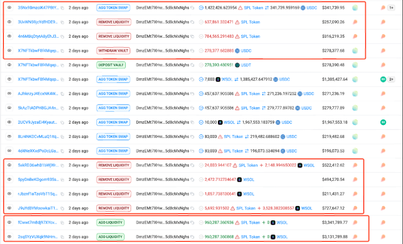
Task: Click the warning triangle beside 637,861.332471
Action: (x=237, y=22)
